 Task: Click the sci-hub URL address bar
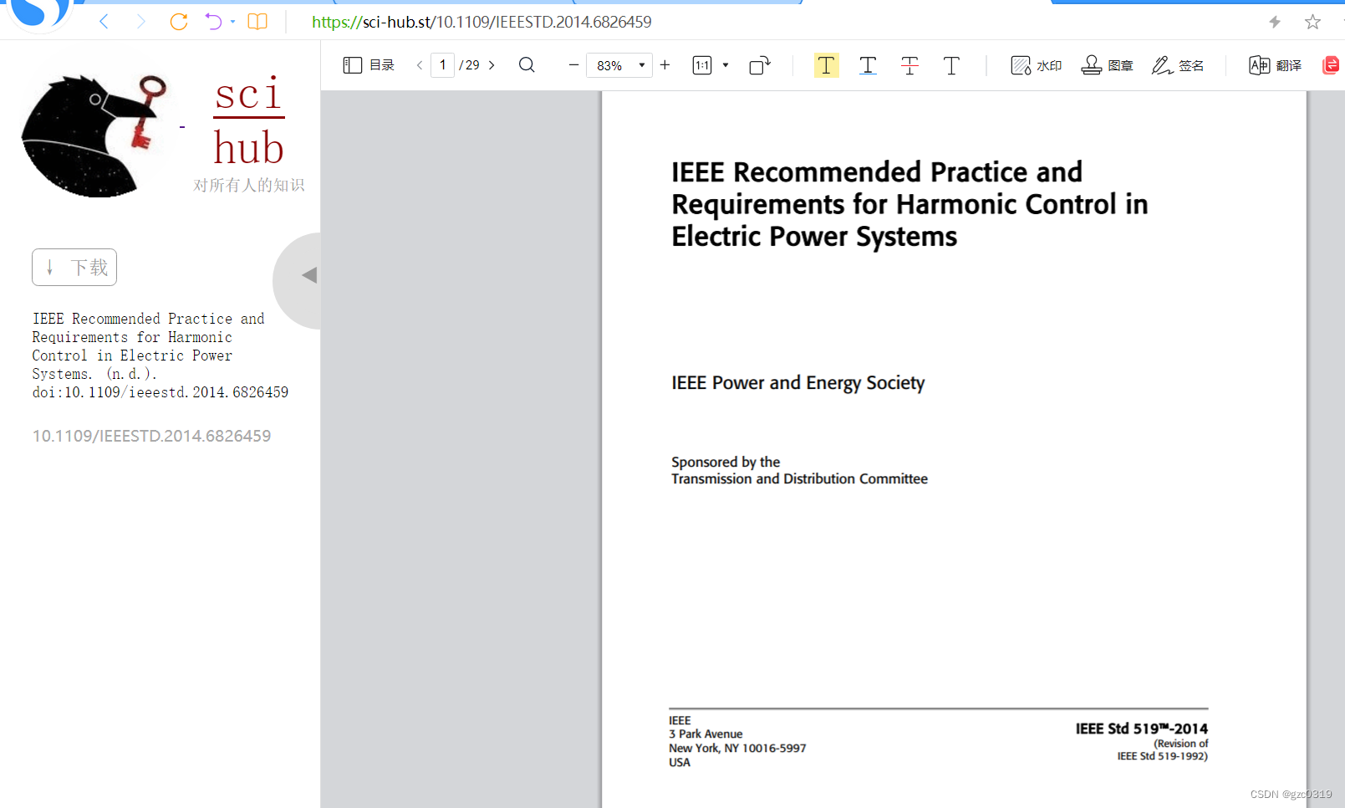[481, 22]
